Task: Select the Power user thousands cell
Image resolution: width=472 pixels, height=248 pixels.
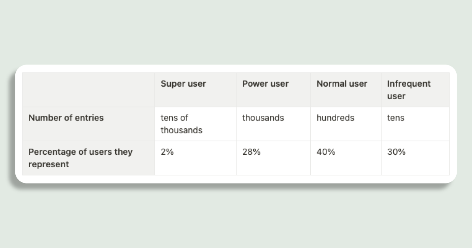Action: pos(263,118)
